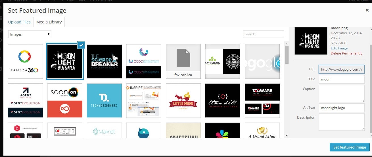The width and height of the screenshot is (372, 157).
Task: Click the media Search field
Action: [264, 34]
